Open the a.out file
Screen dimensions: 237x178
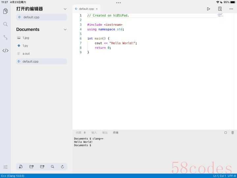click(41, 54)
